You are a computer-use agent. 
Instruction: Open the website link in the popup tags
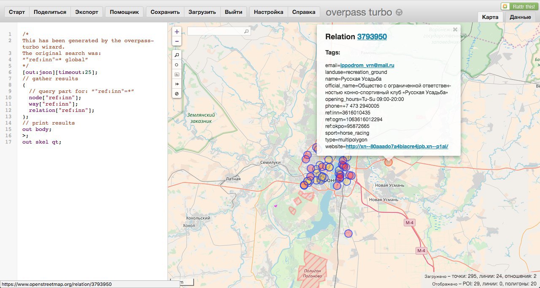point(397,147)
